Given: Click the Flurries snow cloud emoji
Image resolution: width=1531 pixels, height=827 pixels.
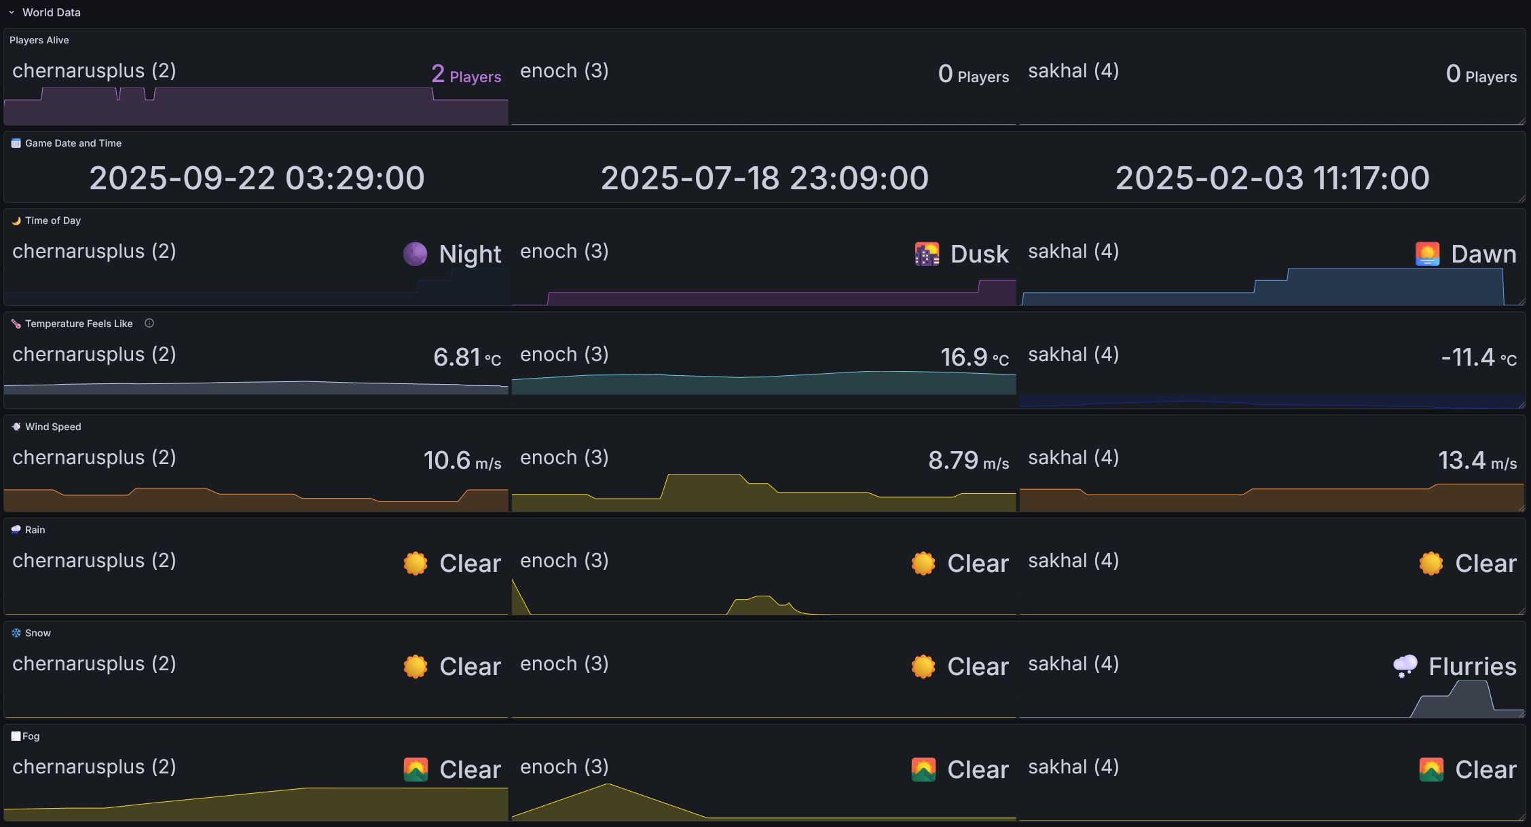Looking at the screenshot, I should coord(1405,666).
